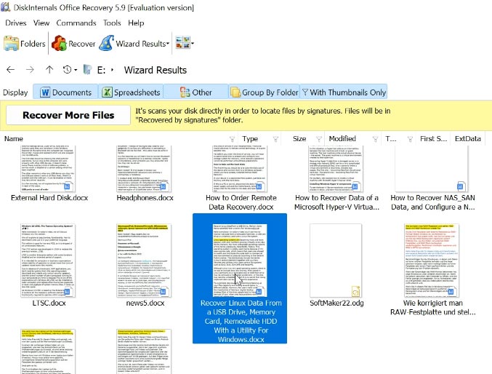
Task: Open the Commands menu
Action: (x=76, y=23)
